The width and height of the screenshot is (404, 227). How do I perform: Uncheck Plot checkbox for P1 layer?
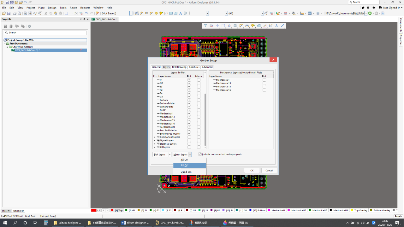pos(189,80)
